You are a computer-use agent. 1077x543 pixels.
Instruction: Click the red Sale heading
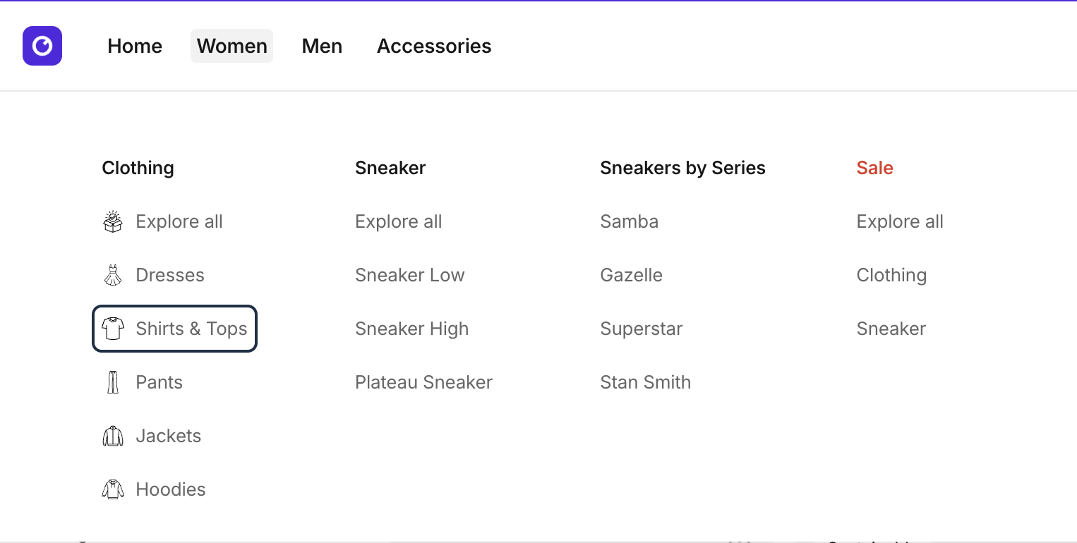(x=874, y=168)
